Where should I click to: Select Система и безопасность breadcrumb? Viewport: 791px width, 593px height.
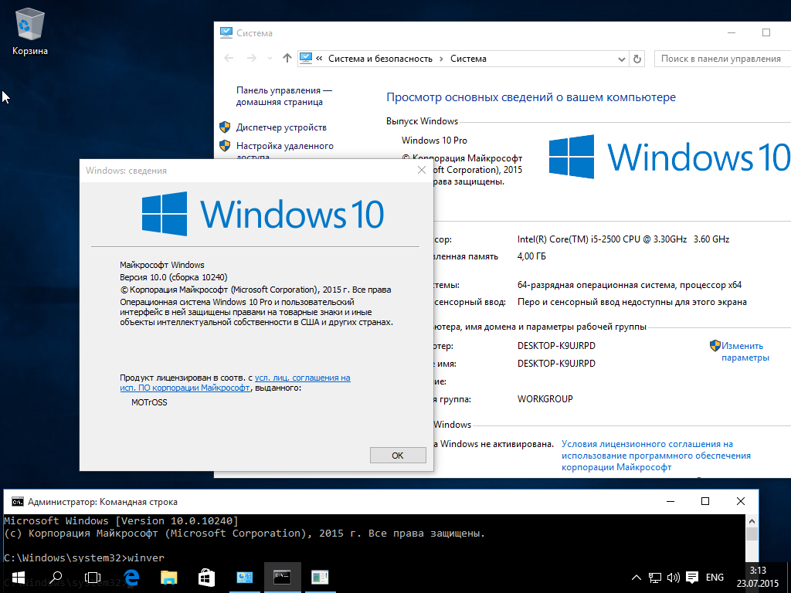tap(380, 59)
